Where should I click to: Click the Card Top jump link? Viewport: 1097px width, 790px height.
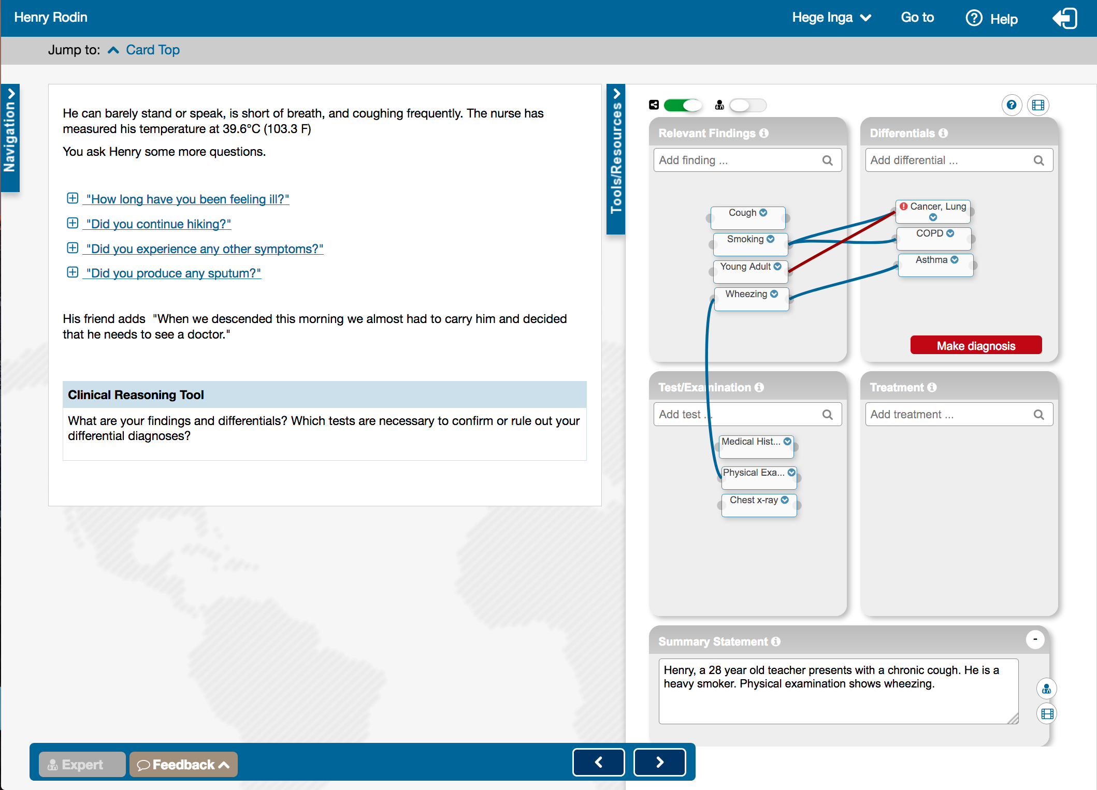[152, 50]
